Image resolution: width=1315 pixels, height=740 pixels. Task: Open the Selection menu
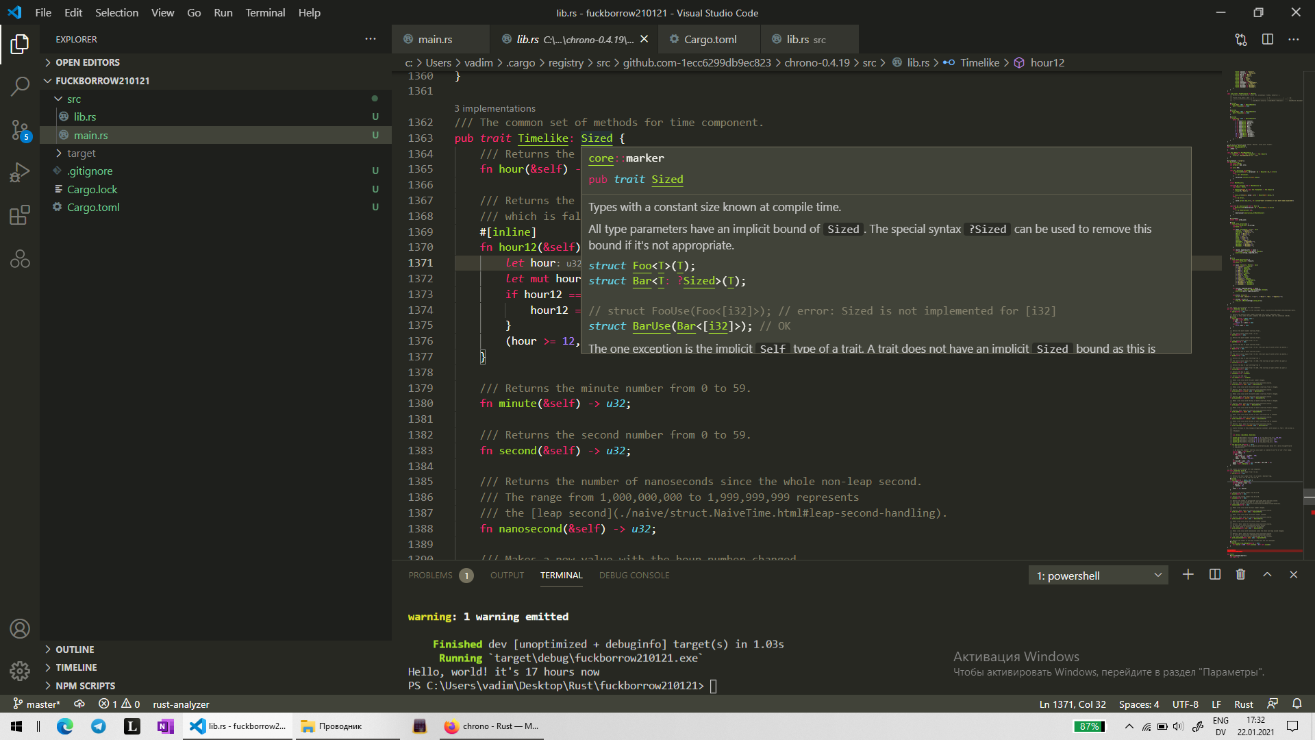pyautogui.click(x=116, y=12)
